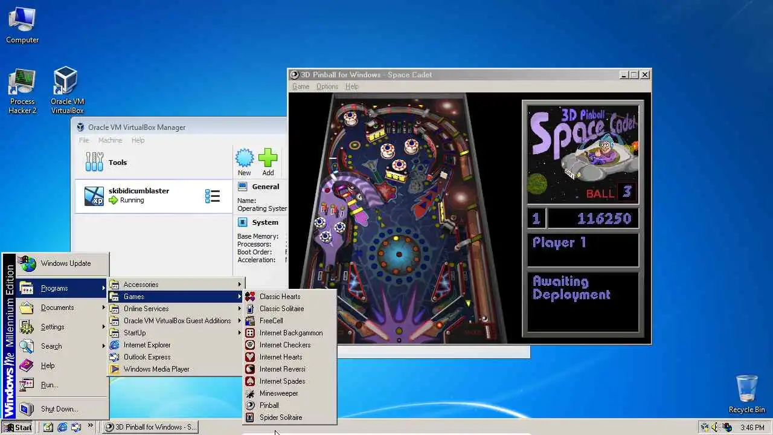Viewport: 773px width, 435px height.
Task: Expand Documents submenu in Start menu
Action: [x=62, y=308]
